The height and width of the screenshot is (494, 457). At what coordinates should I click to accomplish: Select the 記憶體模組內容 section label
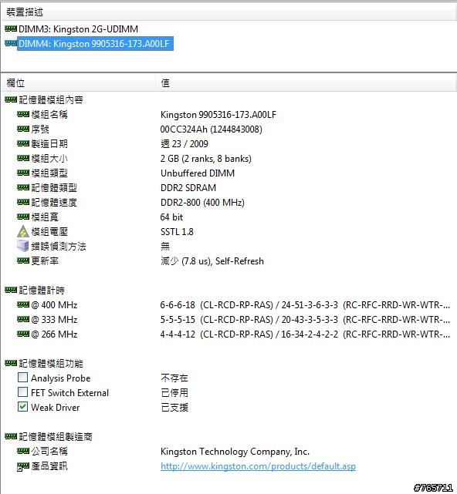(51, 100)
